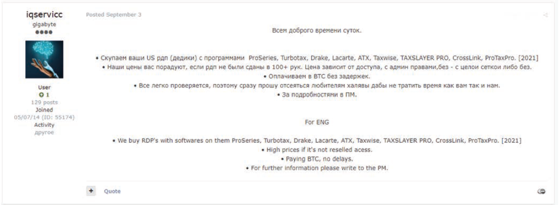This screenshot has height=205, width=560.
Task: Click the 'Paying BTC, no delays' line
Action: click(317, 159)
